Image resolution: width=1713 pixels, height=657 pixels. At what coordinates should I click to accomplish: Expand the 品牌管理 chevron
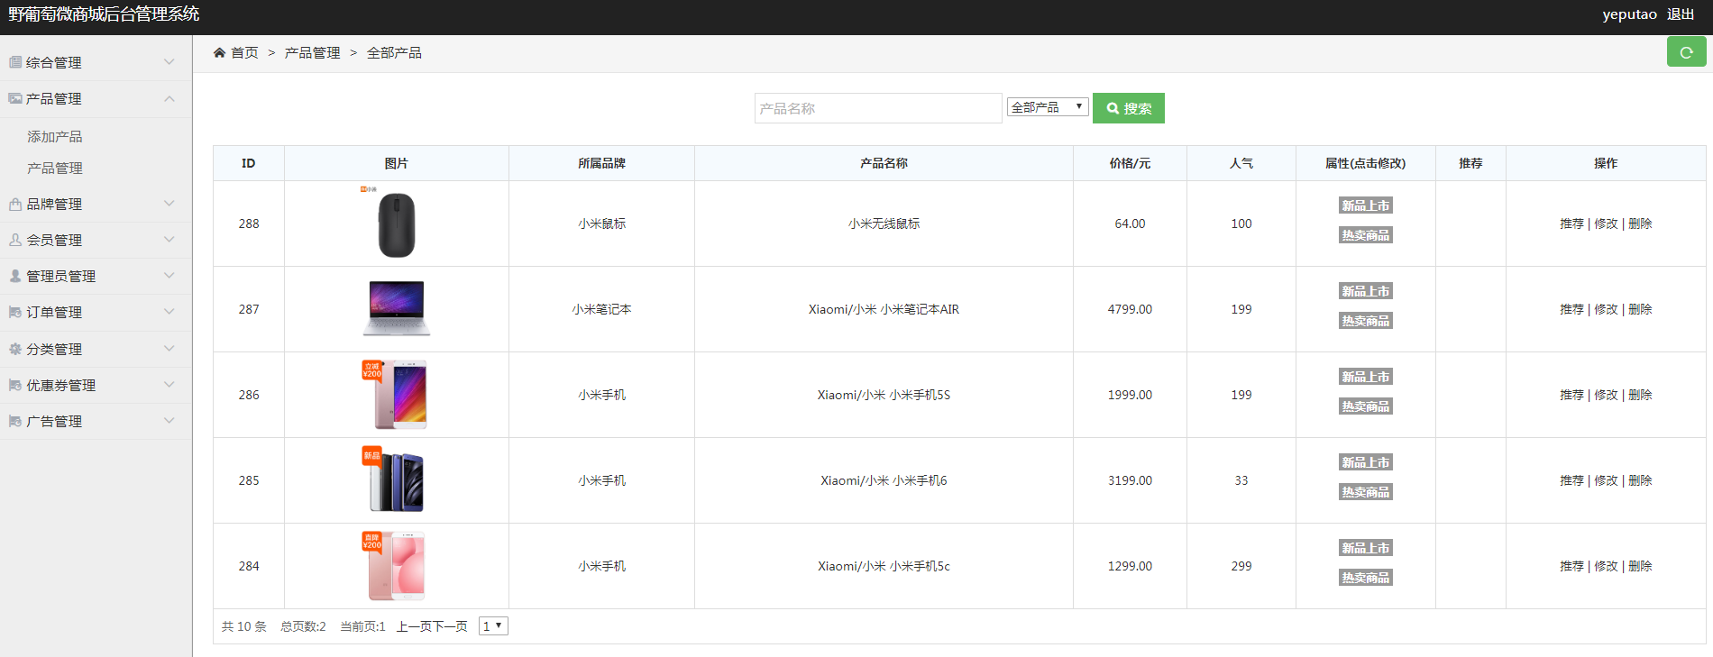[x=169, y=204]
